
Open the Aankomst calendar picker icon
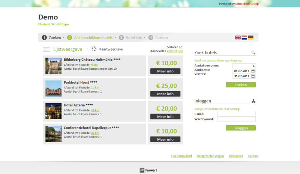click(x=253, y=71)
